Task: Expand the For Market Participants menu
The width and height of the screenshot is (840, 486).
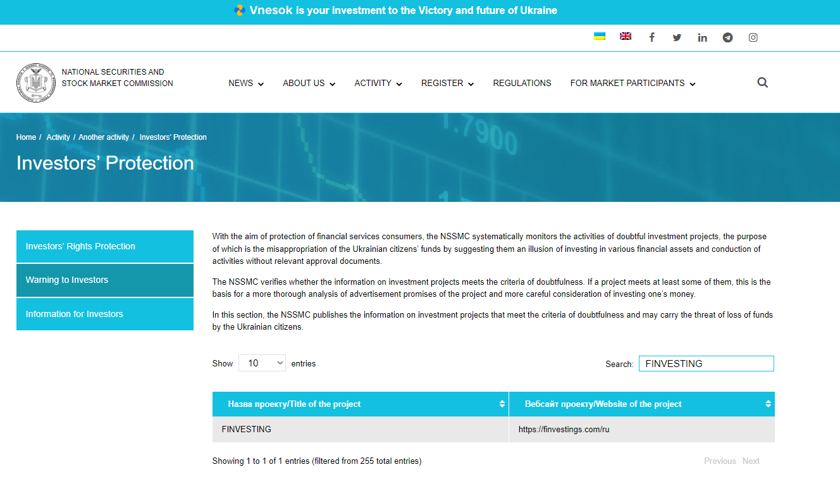Action: (632, 83)
